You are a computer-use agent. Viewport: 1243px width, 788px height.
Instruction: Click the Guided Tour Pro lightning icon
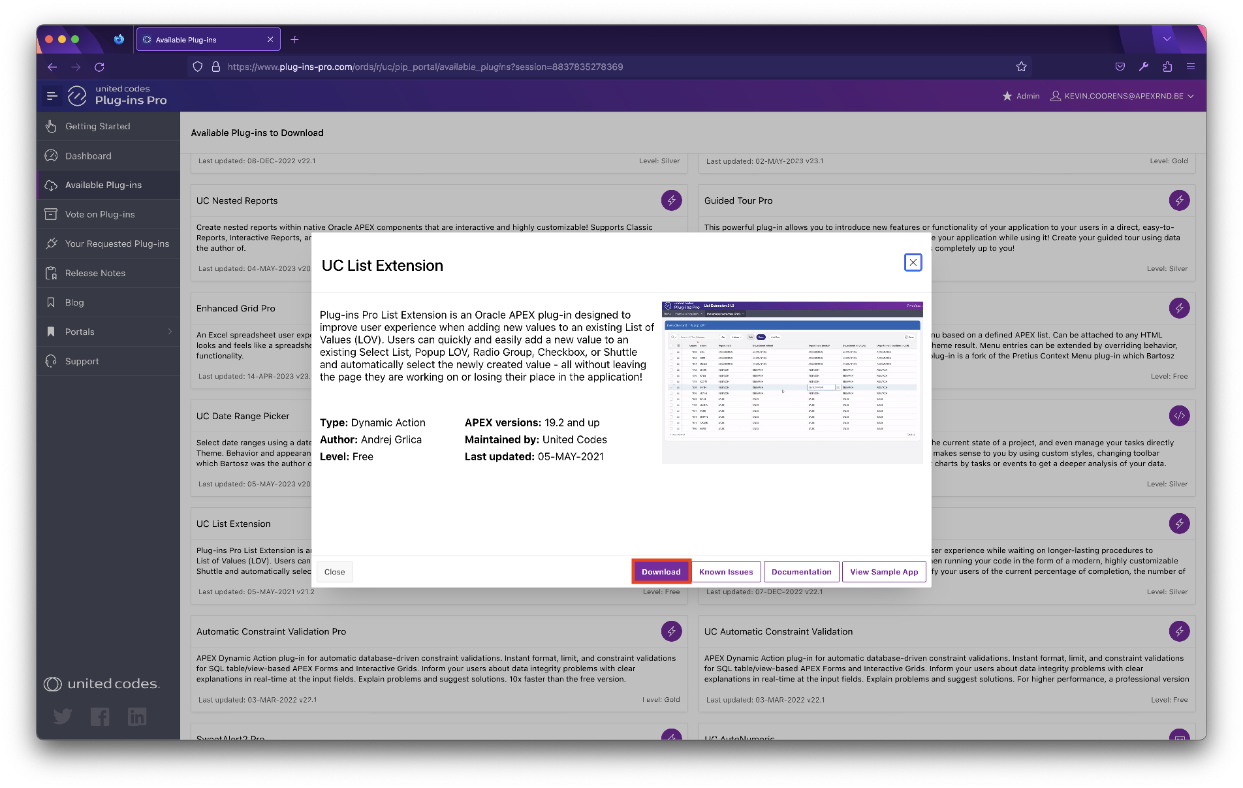tap(1179, 200)
